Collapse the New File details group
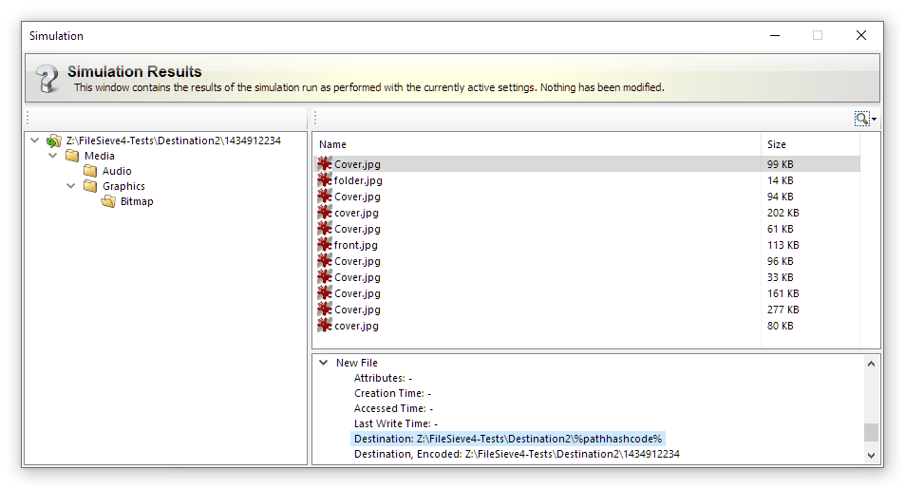 pyautogui.click(x=324, y=363)
